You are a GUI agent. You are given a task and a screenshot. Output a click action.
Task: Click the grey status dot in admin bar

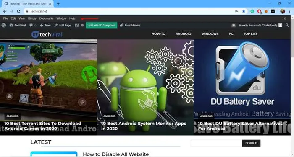82,25
